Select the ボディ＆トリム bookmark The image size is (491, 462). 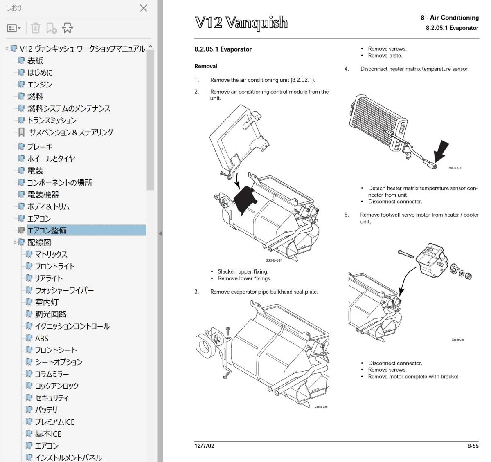(x=48, y=206)
